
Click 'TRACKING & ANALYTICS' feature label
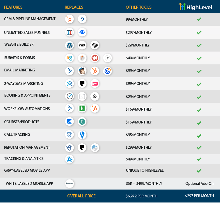24,158
